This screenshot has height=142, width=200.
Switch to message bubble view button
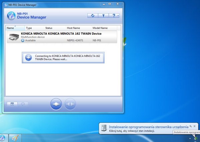23,104
